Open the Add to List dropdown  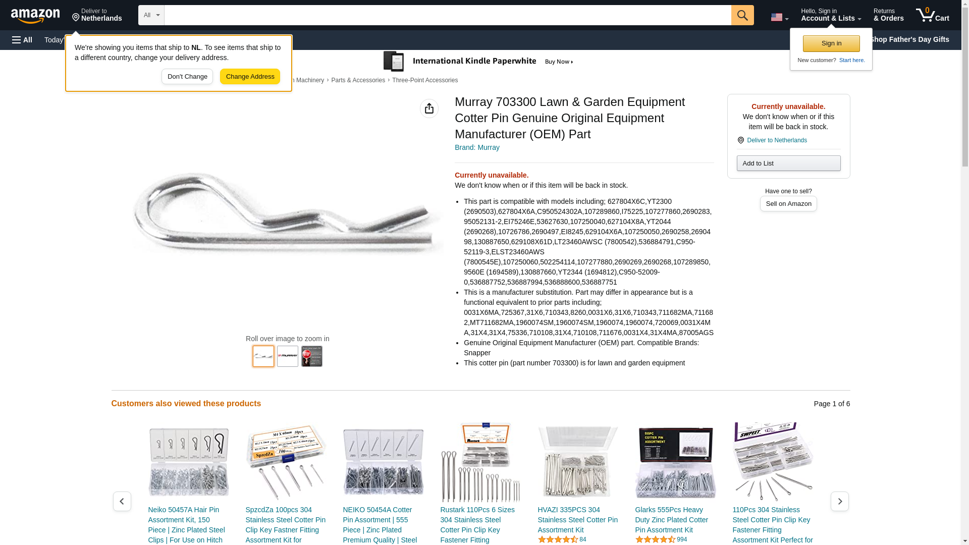click(x=788, y=163)
